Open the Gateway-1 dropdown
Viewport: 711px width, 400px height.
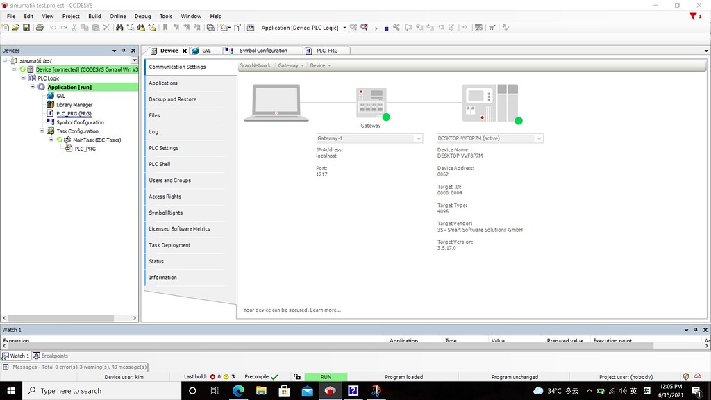418,138
